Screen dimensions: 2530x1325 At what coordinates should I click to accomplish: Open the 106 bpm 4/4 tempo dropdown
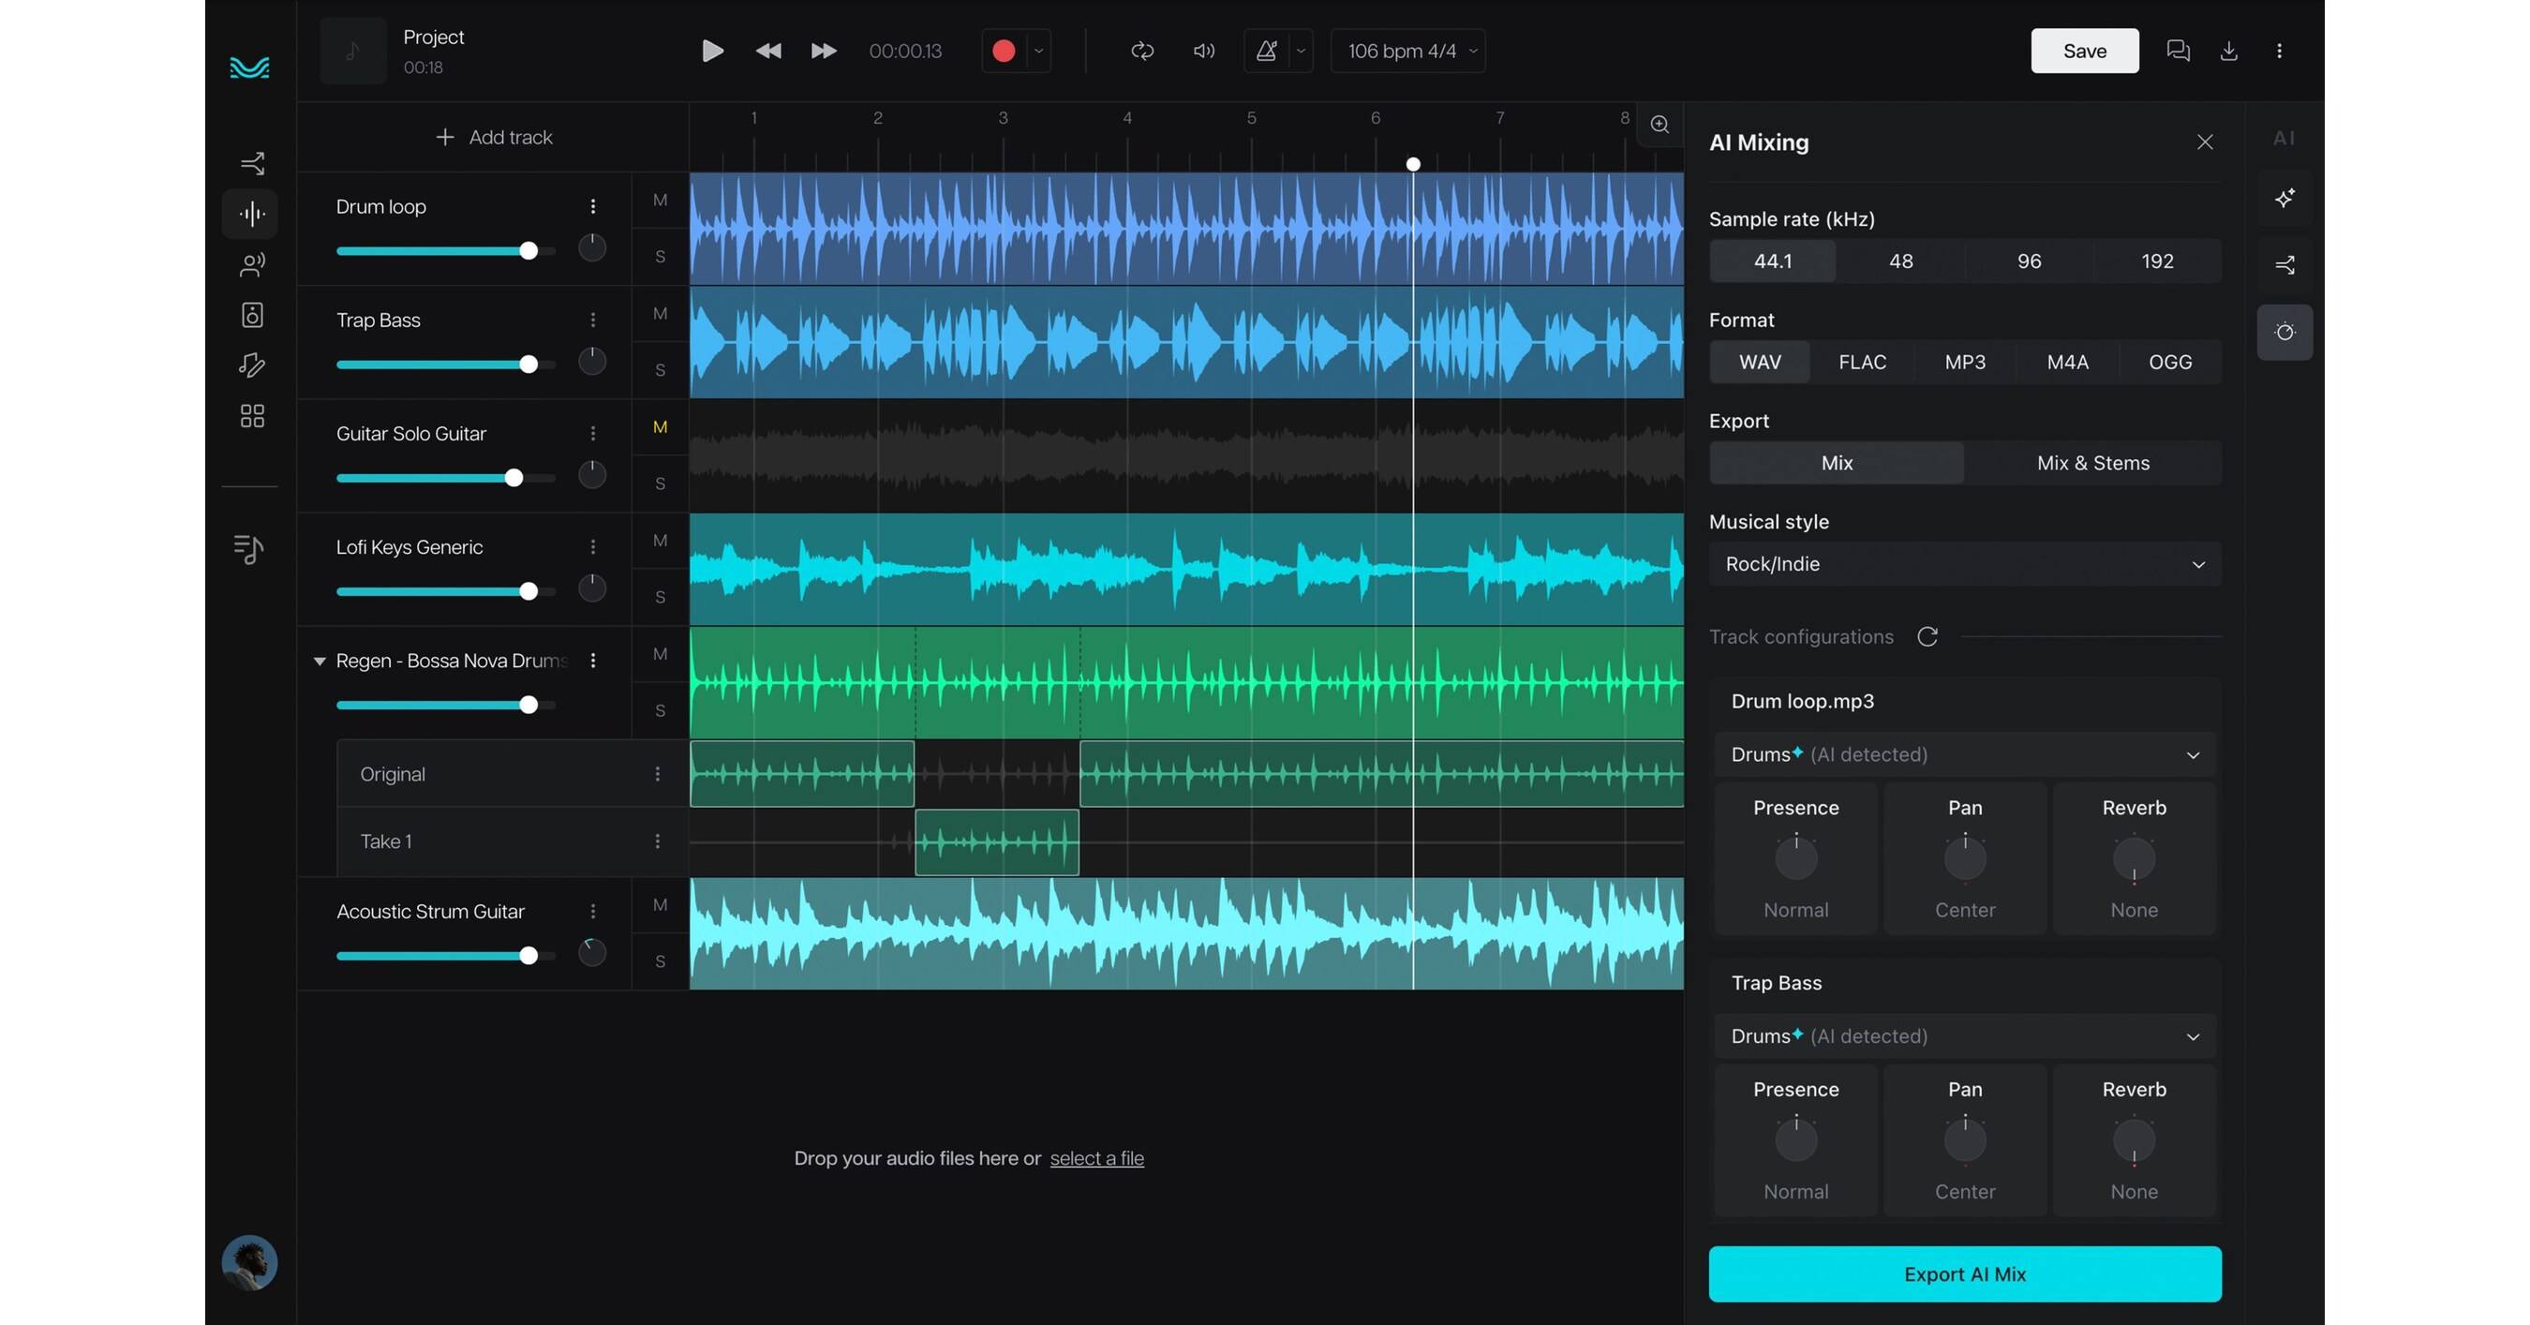point(1408,52)
